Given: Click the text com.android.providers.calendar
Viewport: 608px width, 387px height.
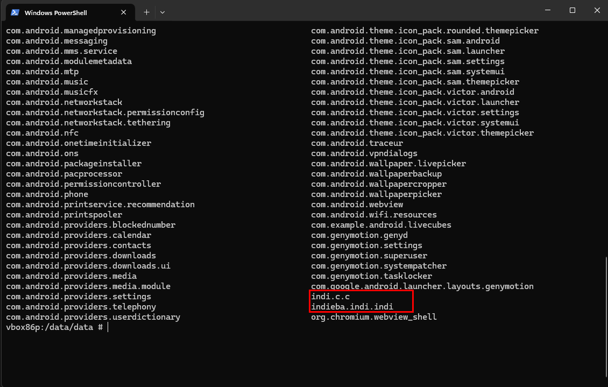Looking at the screenshot, I should [79, 235].
